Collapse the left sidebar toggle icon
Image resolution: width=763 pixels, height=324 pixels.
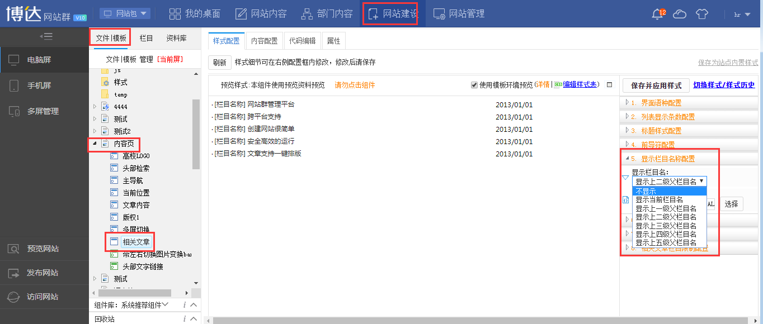click(x=46, y=36)
